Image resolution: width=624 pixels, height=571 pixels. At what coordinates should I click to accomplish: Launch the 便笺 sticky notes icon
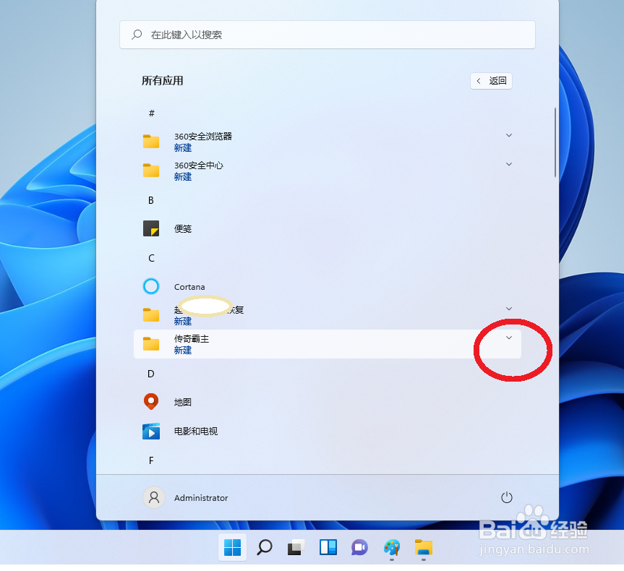[151, 228]
